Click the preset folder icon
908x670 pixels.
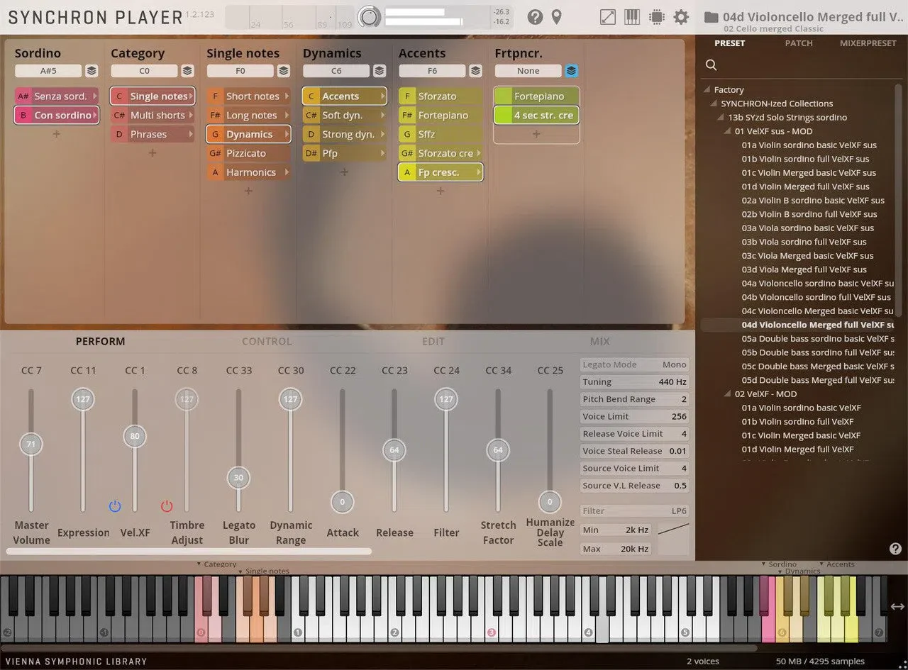click(712, 17)
